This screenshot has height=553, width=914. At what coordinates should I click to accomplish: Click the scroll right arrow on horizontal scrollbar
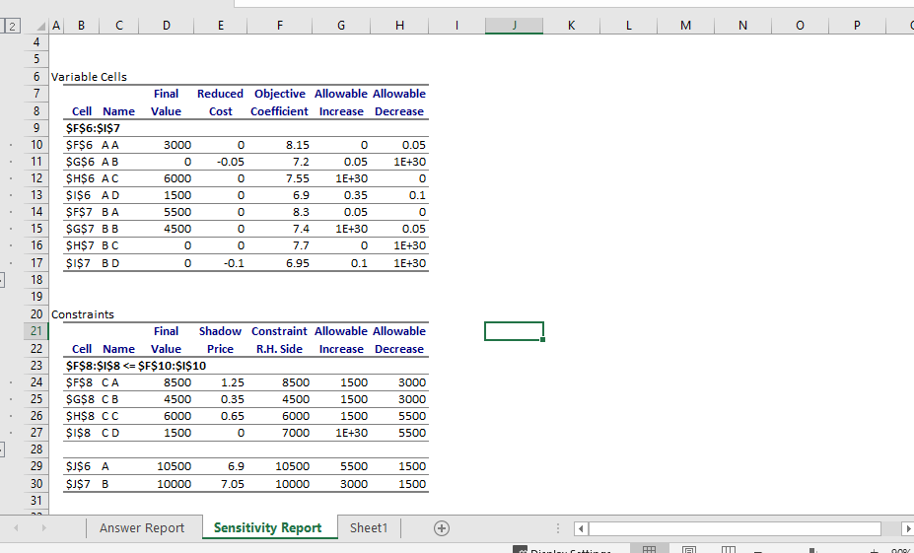pos(907,528)
